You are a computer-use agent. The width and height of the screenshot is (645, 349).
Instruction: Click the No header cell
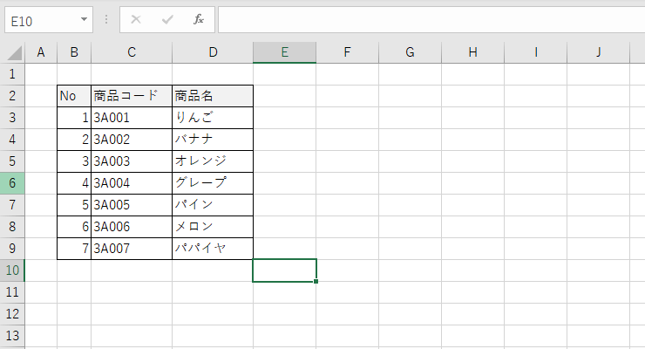[74, 96]
